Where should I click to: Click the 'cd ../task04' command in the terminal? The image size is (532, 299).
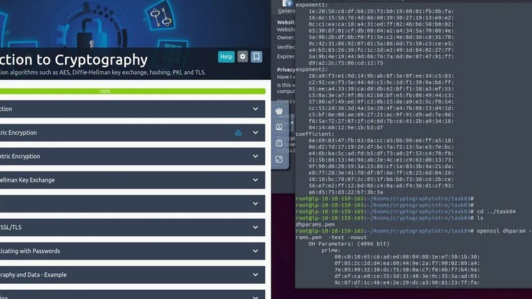pos(496,211)
